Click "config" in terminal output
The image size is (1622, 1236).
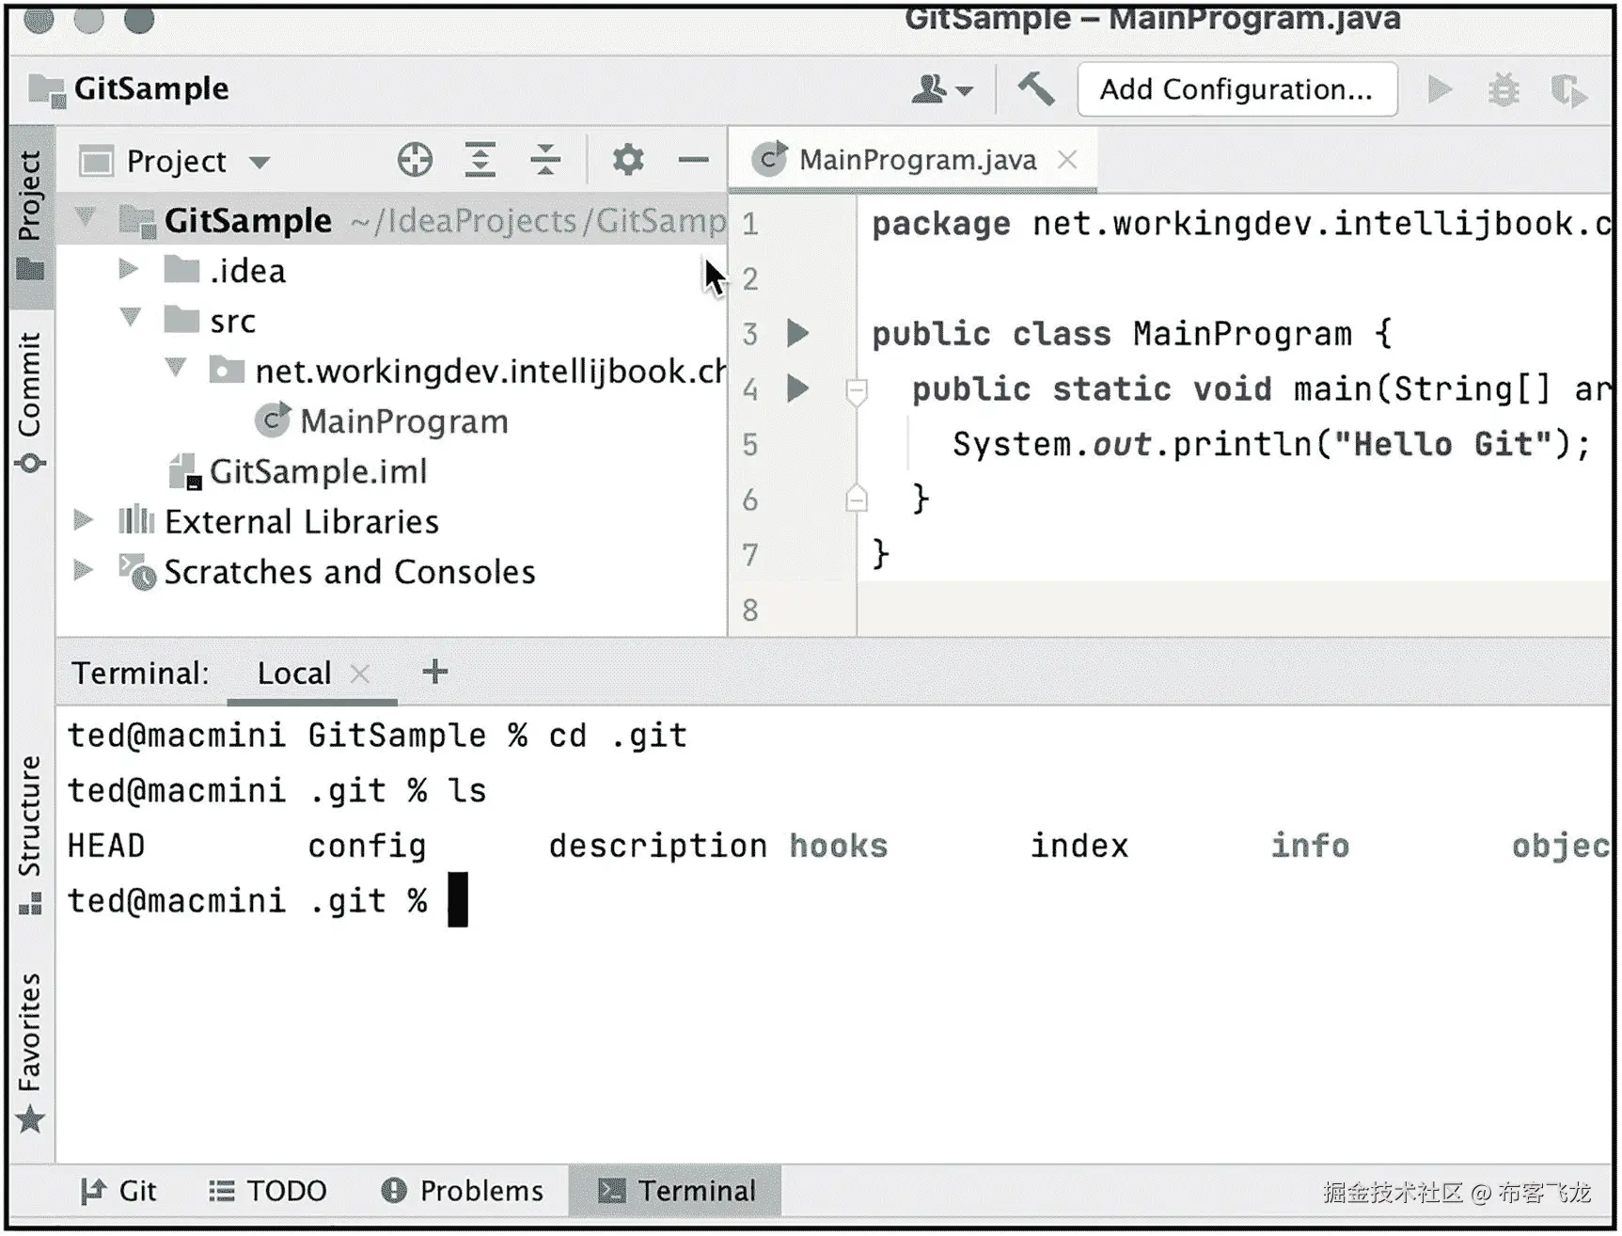tap(367, 847)
